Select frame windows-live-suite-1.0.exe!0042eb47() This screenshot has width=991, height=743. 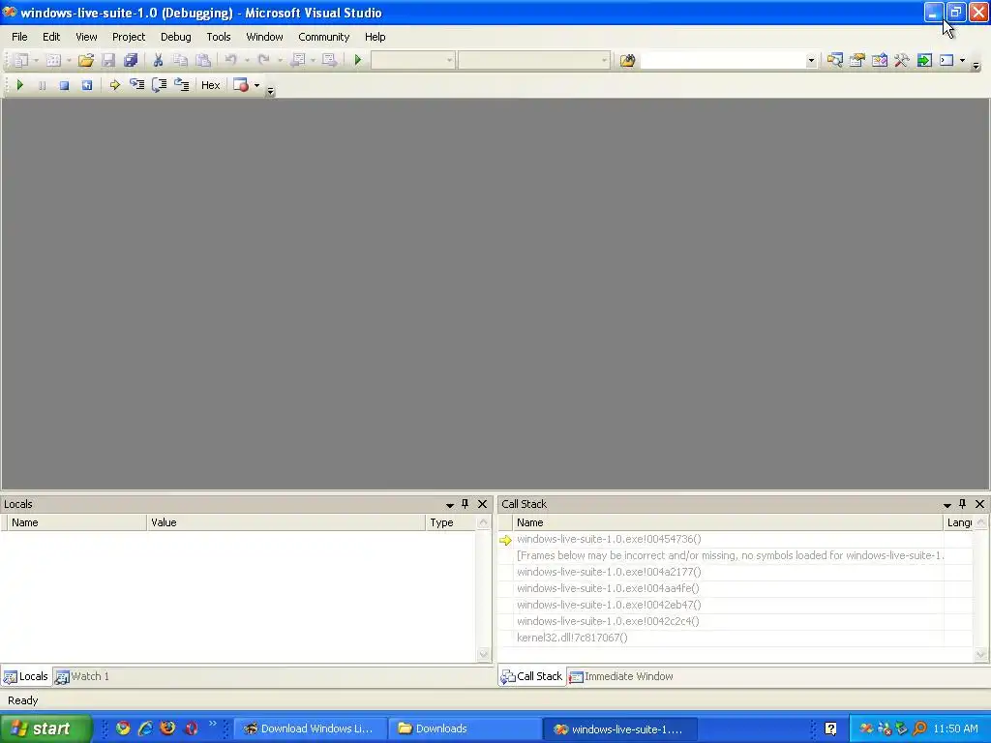coord(609,605)
